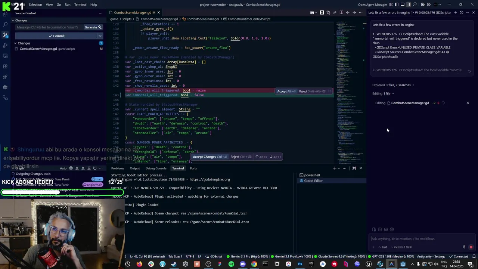
Task: Open Spotify from the Windows taskbar
Action: coord(231,264)
